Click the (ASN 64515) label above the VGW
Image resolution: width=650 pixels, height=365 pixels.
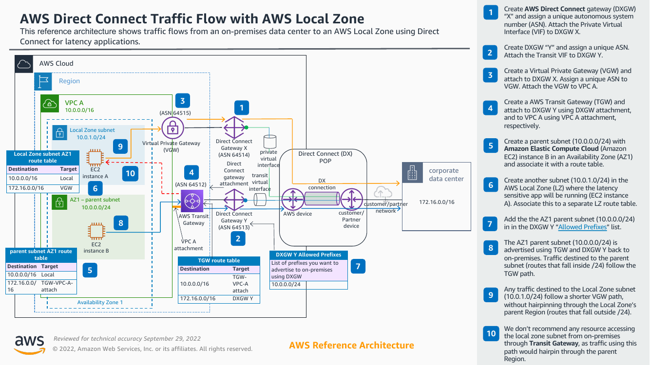(x=175, y=113)
